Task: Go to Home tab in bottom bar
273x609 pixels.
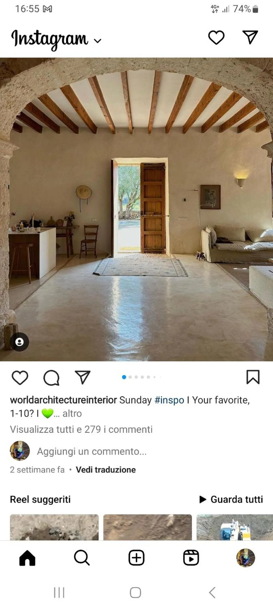Action: tap(27, 558)
